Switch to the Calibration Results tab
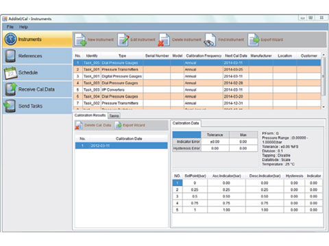 click(x=90, y=115)
